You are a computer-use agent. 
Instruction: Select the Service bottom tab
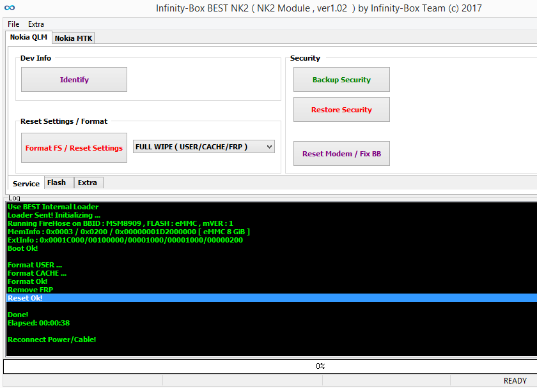[26, 184]
